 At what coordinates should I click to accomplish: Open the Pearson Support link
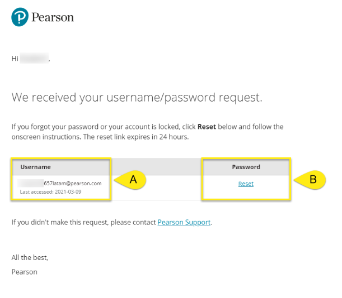184,222
